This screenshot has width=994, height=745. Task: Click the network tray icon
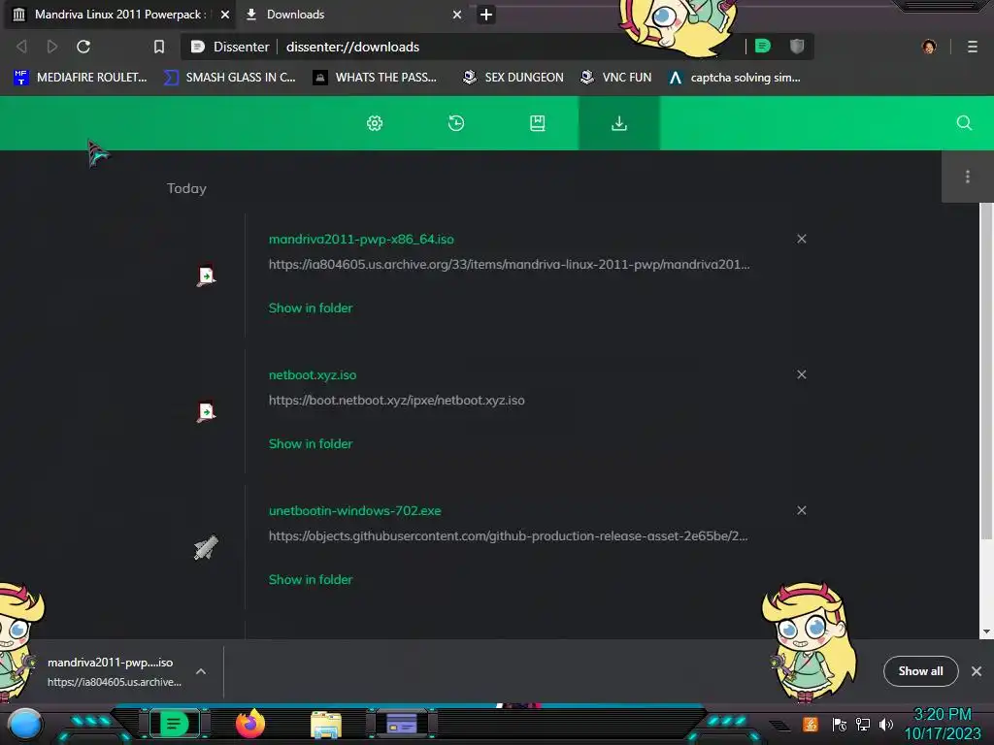pyautogui.click(x=863, y=724)
